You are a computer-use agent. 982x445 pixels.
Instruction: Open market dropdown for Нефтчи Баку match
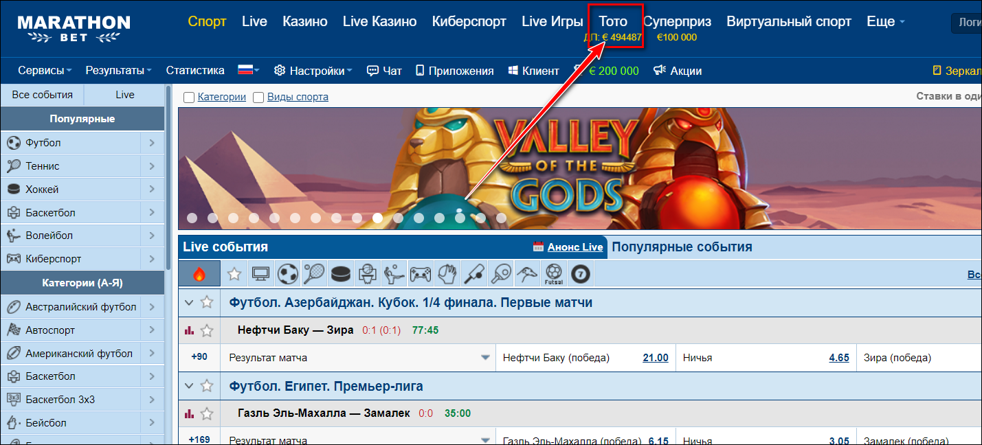tap(486, 358)
